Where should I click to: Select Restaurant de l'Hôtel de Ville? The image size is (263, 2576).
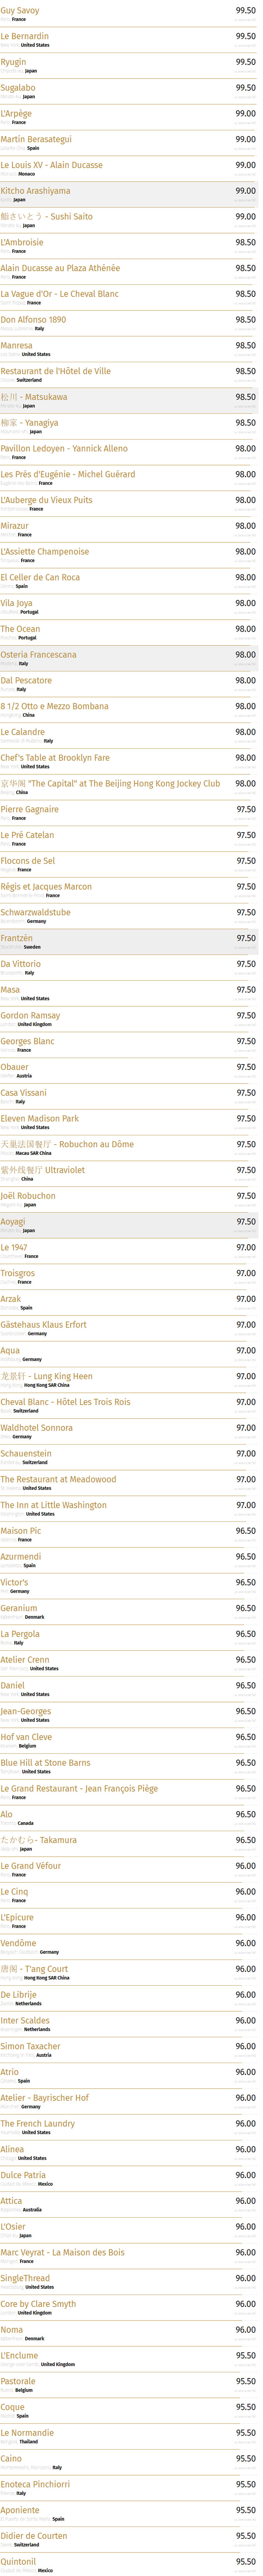click(55, 371)
